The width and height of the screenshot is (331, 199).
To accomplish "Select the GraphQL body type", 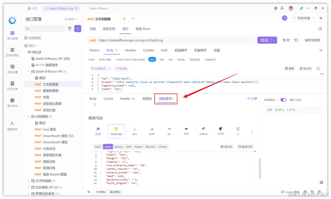I will 195,60.
